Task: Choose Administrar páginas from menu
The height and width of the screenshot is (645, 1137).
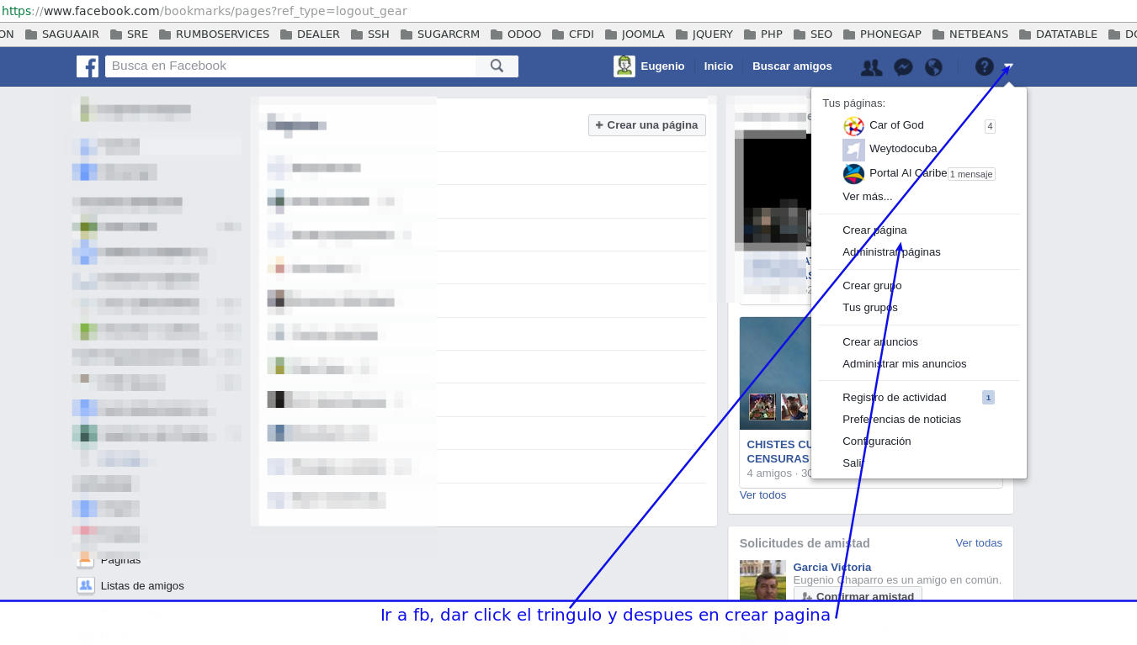Action: (x=891, y=252)
